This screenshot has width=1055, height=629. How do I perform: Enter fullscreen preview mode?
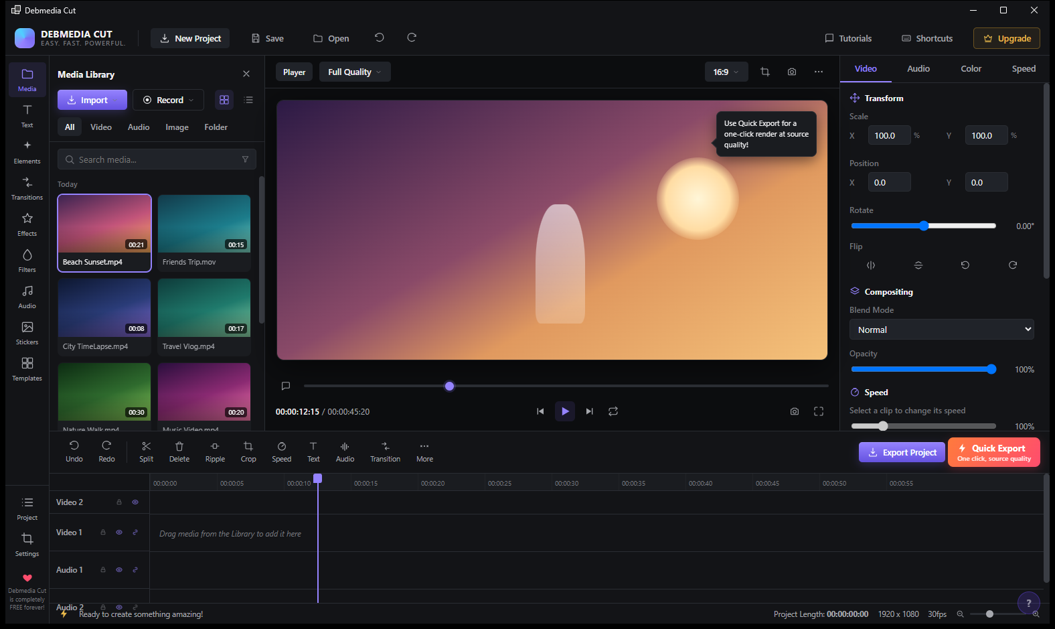[819, 411]
